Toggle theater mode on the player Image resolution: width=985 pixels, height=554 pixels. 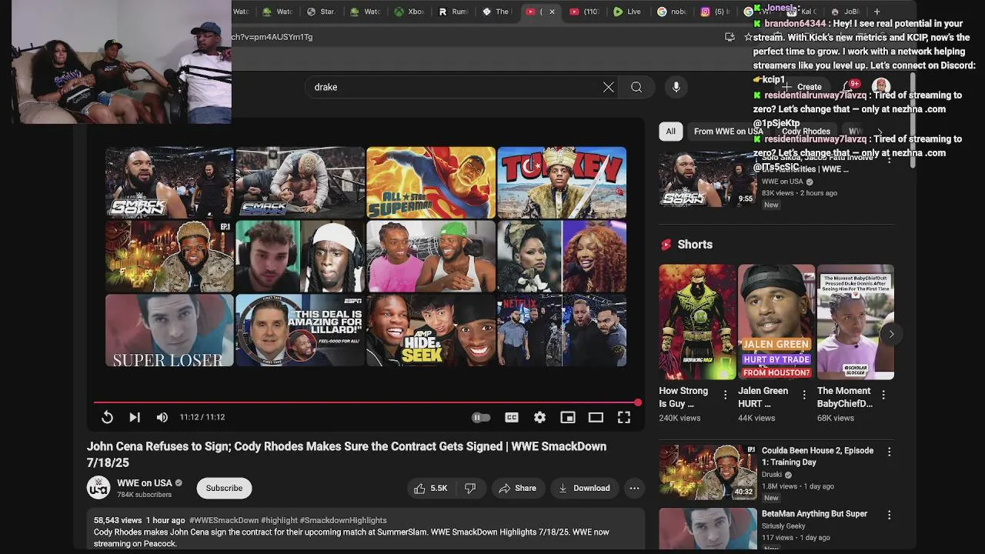pyautogui.click(x=596, y=417)
